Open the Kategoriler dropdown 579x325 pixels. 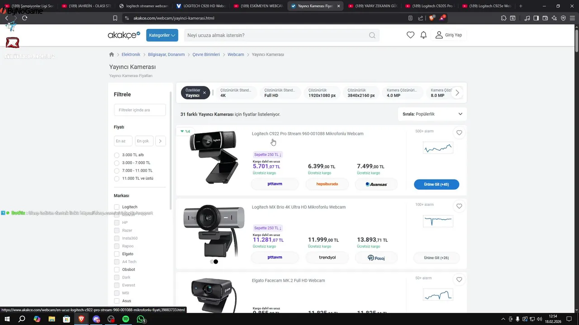[162, 35]
